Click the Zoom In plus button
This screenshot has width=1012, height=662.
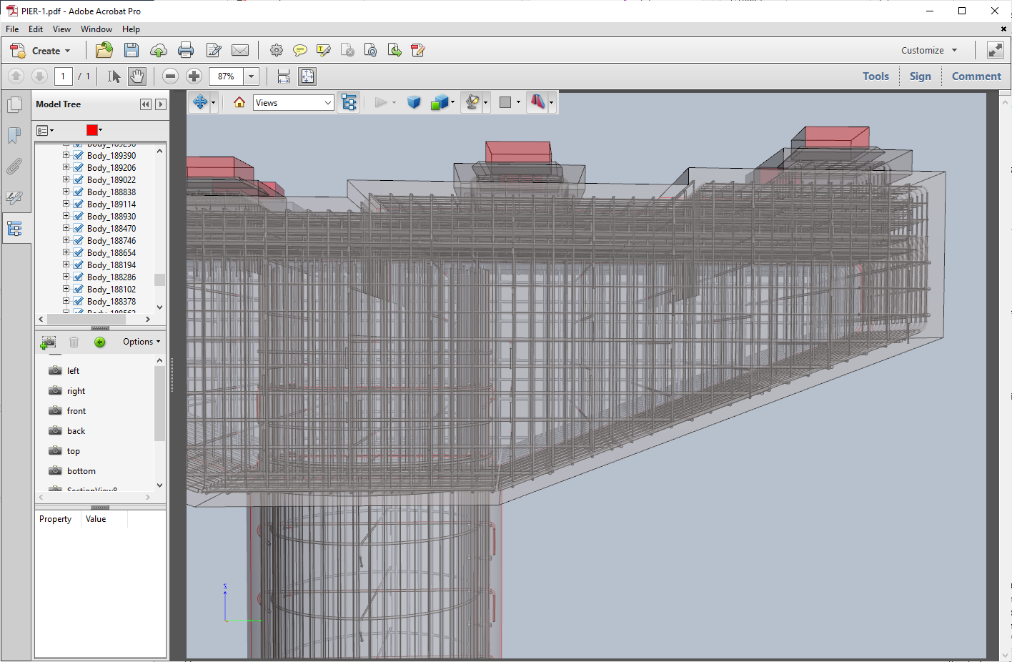194,76
